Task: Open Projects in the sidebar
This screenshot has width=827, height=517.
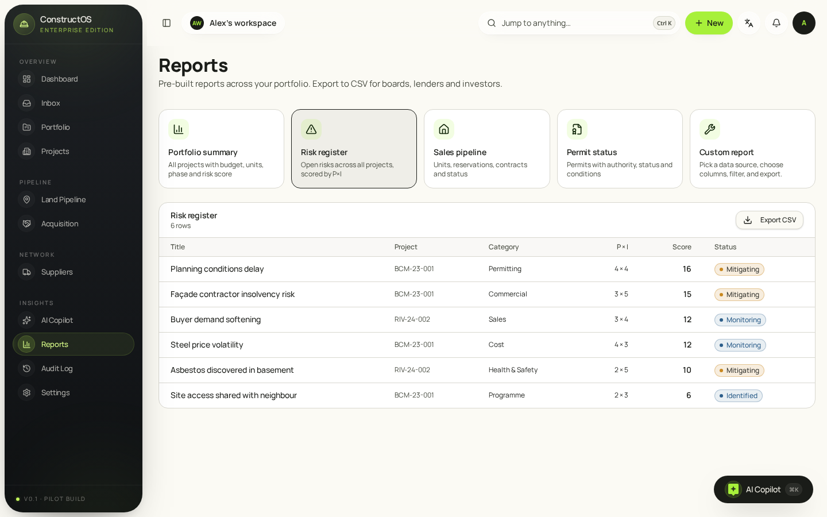Action: point(74,151)
